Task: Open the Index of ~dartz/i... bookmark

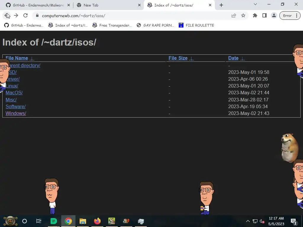Action: click(68, 25)
